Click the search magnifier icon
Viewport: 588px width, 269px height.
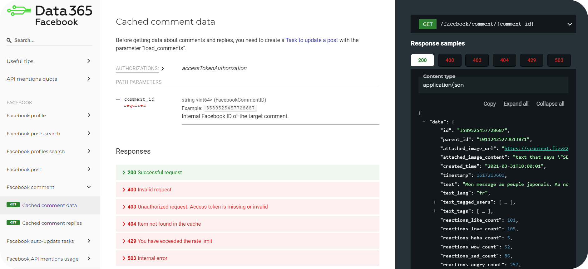coord(9,41)
